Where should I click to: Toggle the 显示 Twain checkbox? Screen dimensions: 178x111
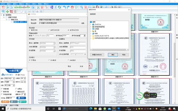coord(16,75)
